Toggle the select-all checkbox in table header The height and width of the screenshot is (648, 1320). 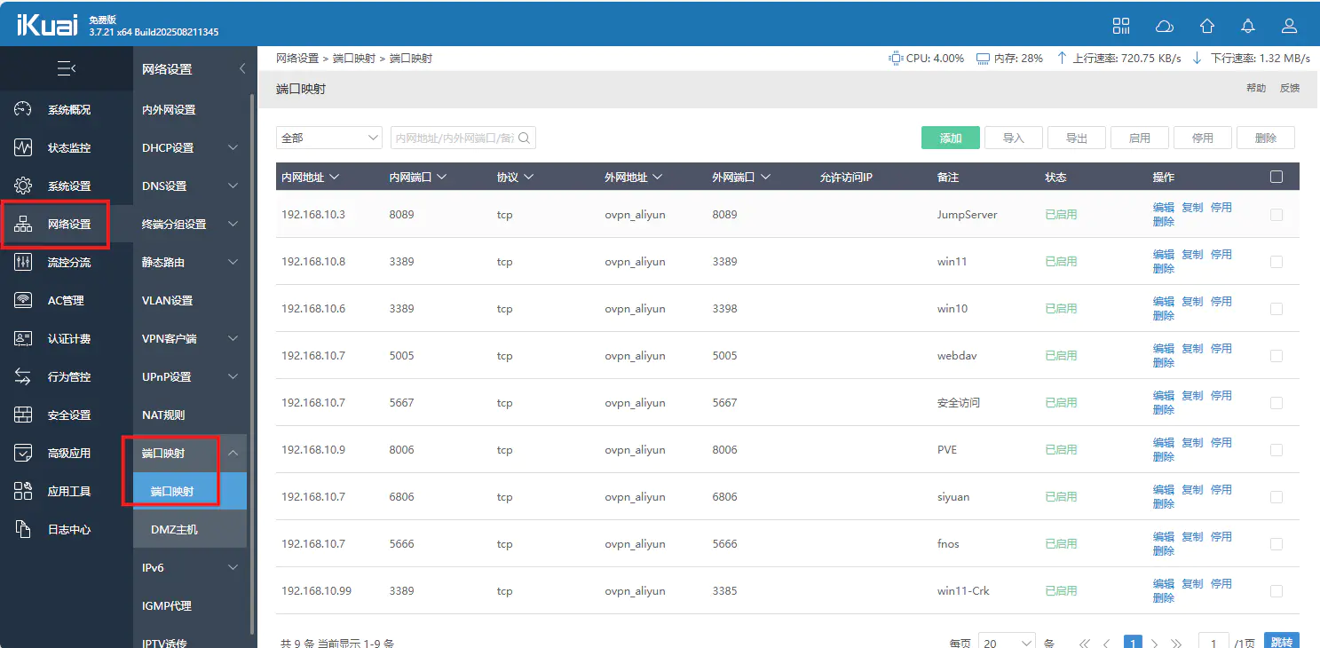coord(1277,177)
